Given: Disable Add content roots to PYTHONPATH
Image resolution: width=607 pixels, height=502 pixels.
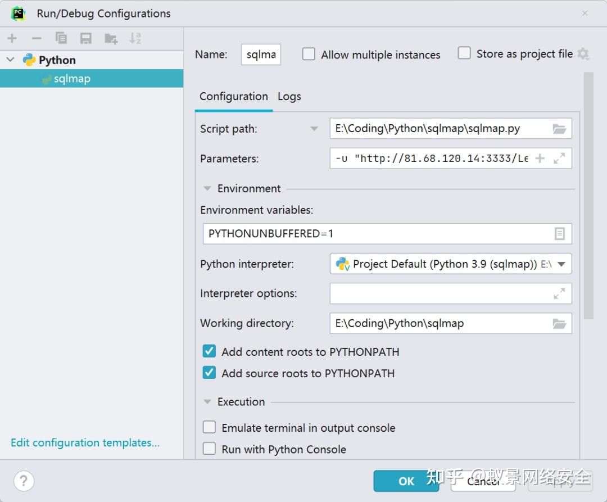Looking at the screenshot, I should pyautogui.click(x=209, y=351).
